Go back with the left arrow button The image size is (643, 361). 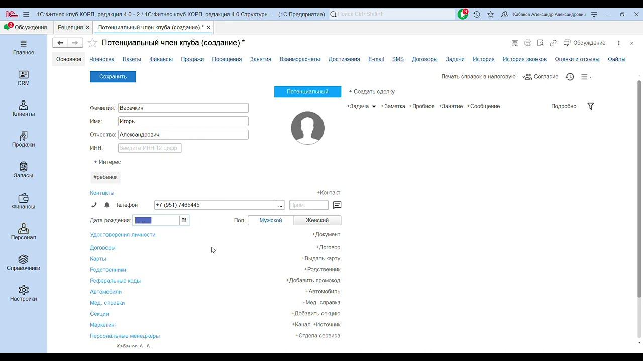pyautogui.click(x=60, y=43)
